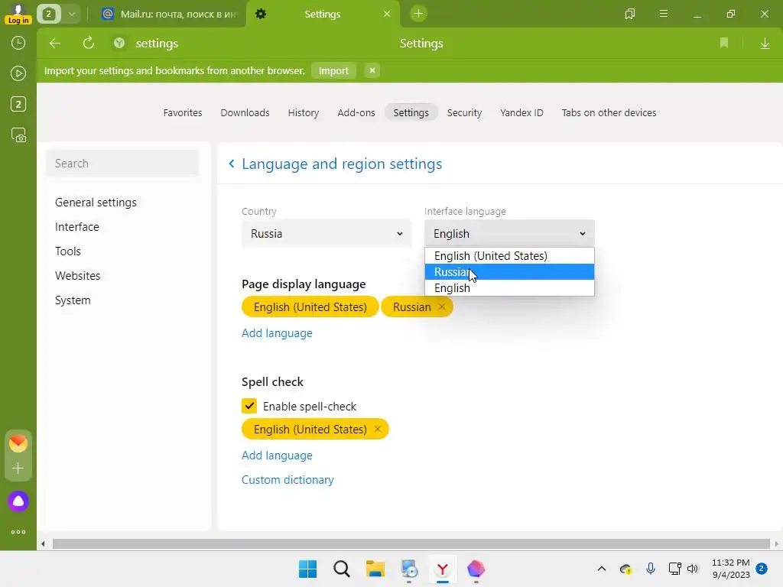The image size is (783, 587).
Task: Bookmark this page with the bookmark icon
Action: (723, 44)
